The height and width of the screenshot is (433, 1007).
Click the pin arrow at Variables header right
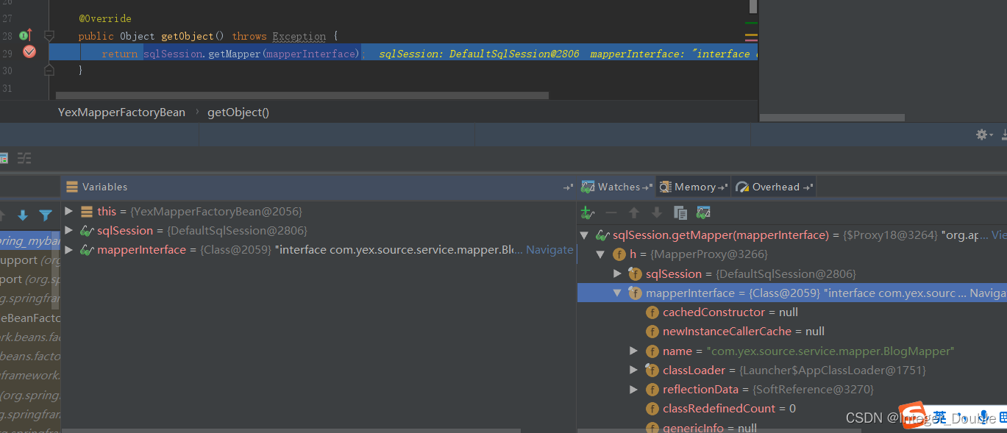pos(568,187)
